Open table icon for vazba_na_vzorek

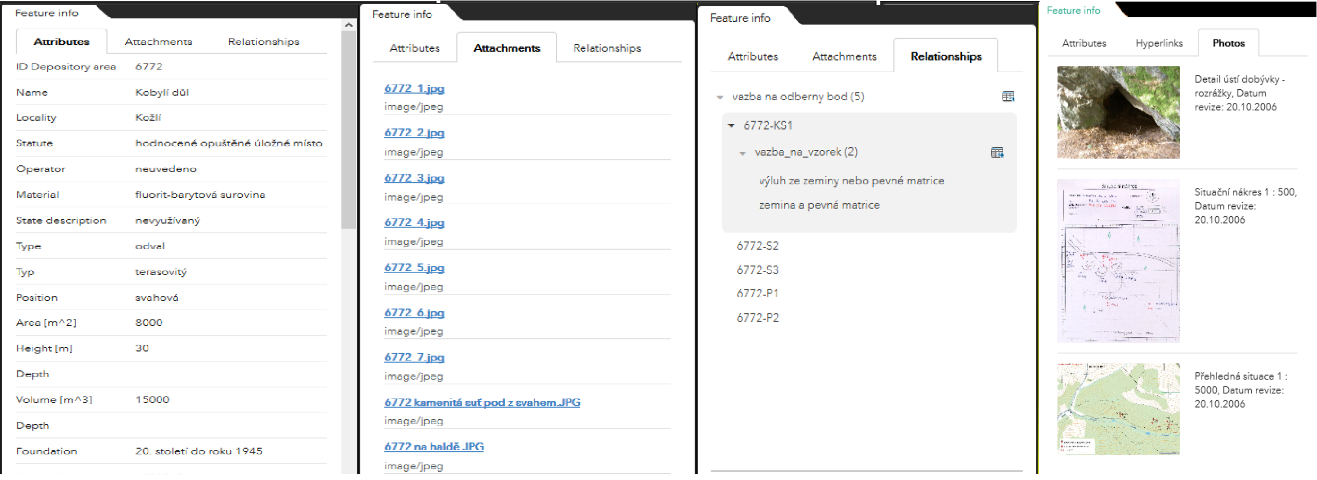click(997, 153)
